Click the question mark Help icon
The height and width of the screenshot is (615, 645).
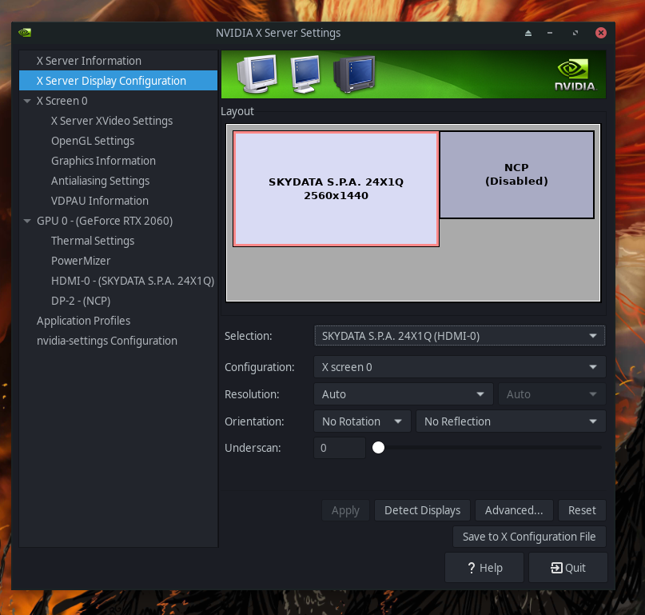(x=472, y=567)
